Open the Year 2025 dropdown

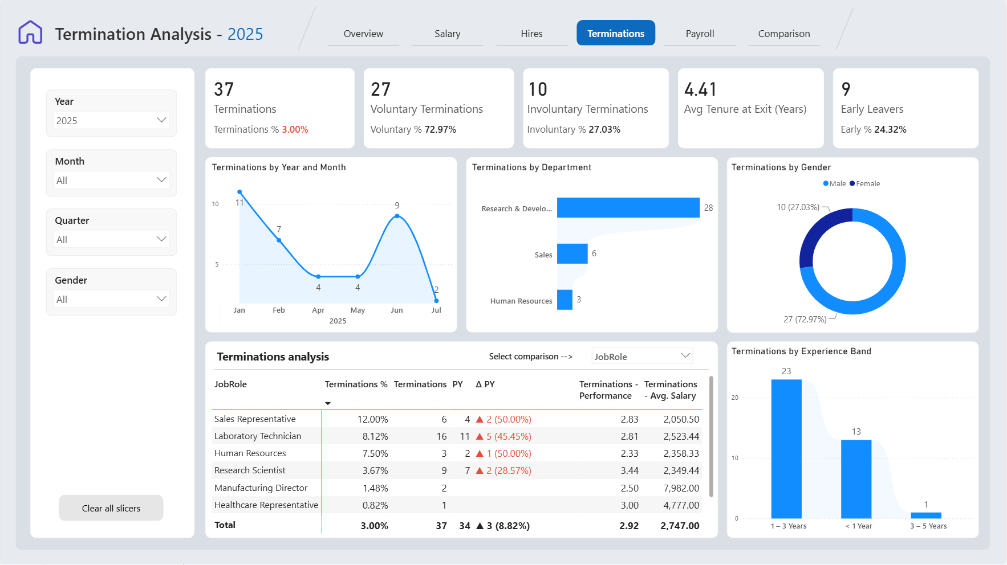(111, 120)
